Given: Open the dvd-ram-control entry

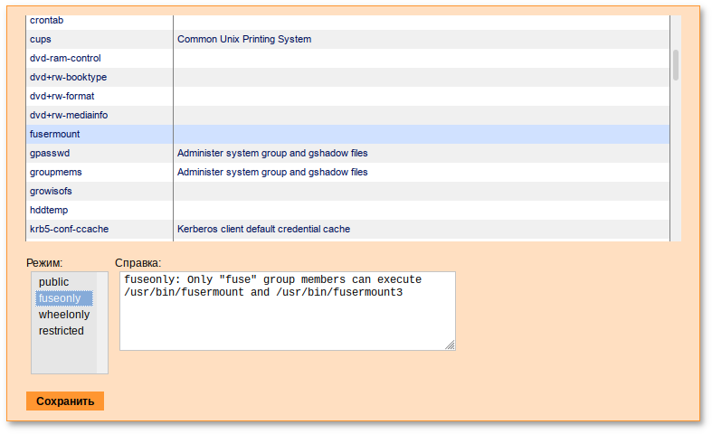Looking at the screenshot, I should 65,58.
